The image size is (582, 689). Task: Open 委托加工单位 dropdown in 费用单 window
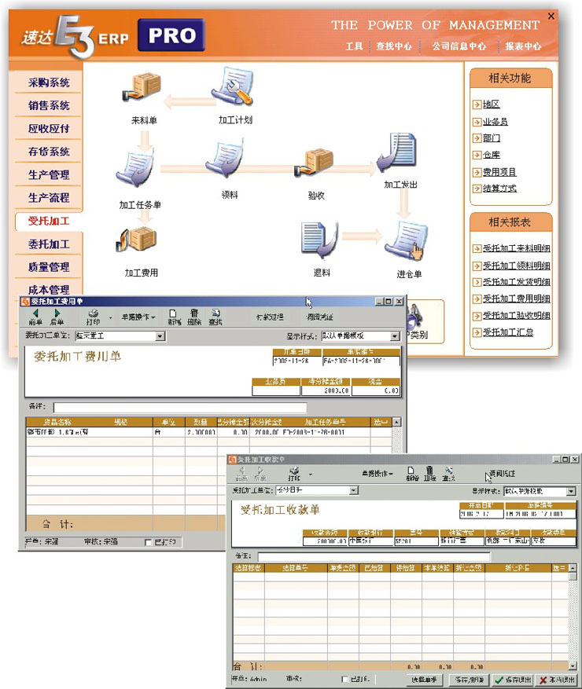pyautogui.click(x=160, y=336)
